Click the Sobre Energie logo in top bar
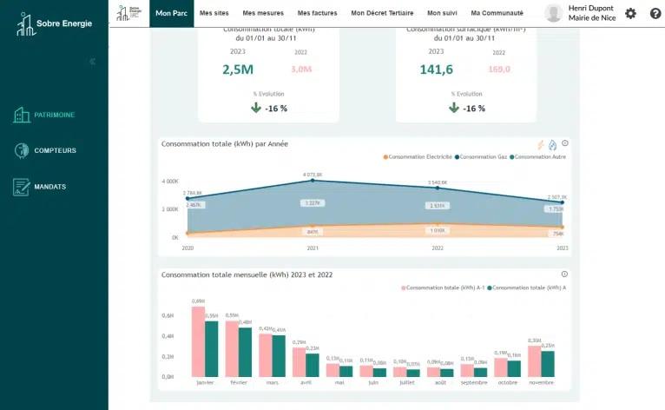 [128, 13]
